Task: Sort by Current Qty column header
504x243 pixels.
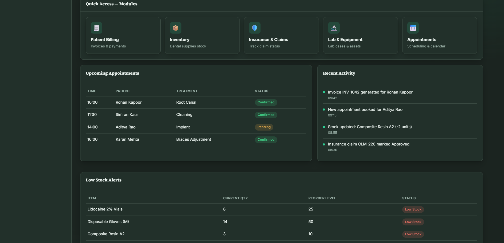Action: [235, 198]
